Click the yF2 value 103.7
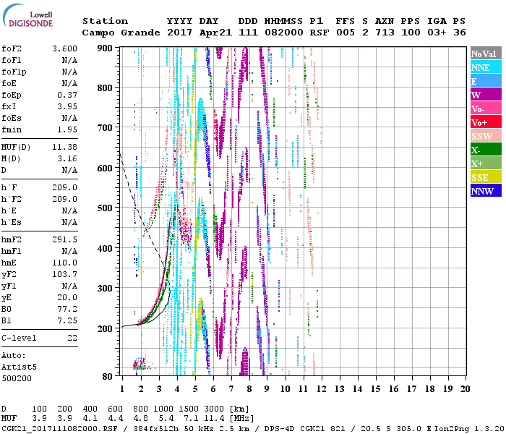 click(65, 274)
